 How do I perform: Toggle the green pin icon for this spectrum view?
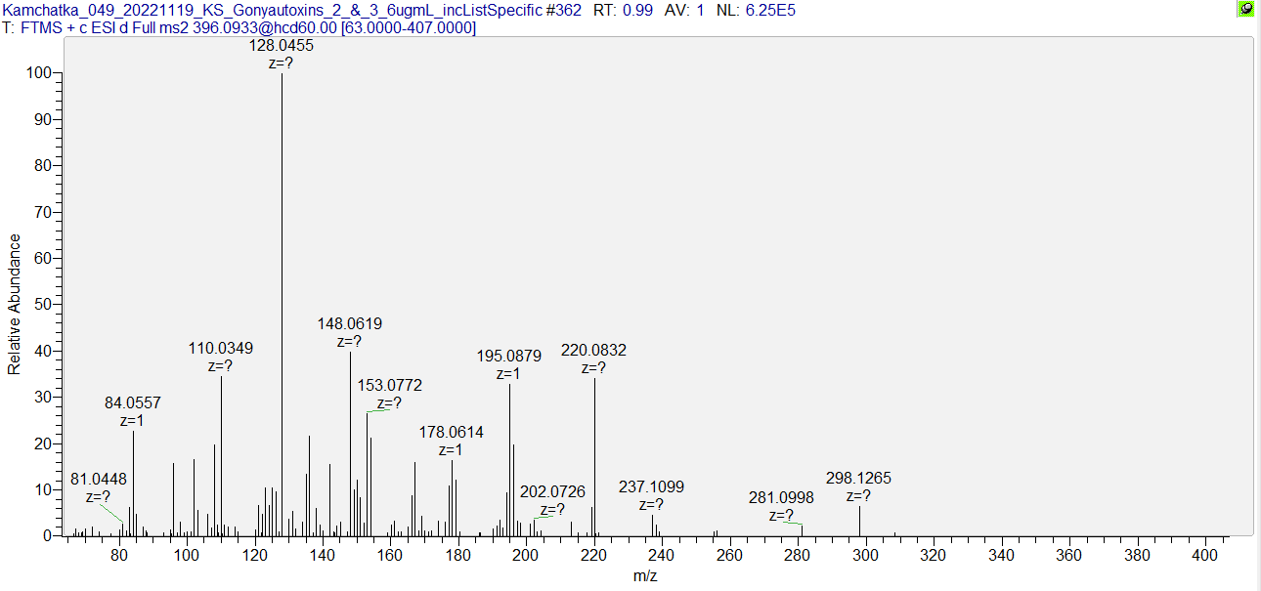(1245, 9)
